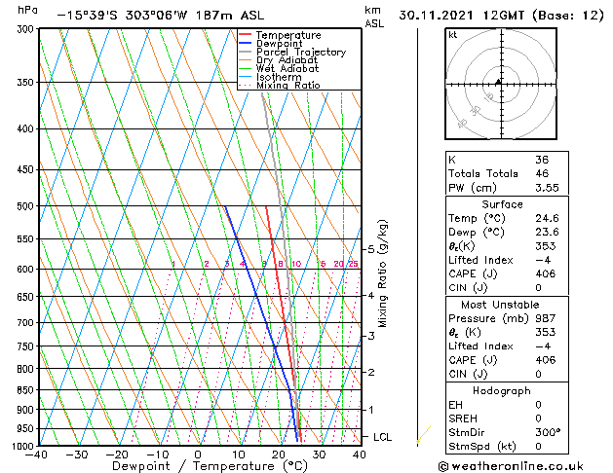Click the 40 temperature axis tick label
This screenshot has width=613, height=473.
(360, 455)
